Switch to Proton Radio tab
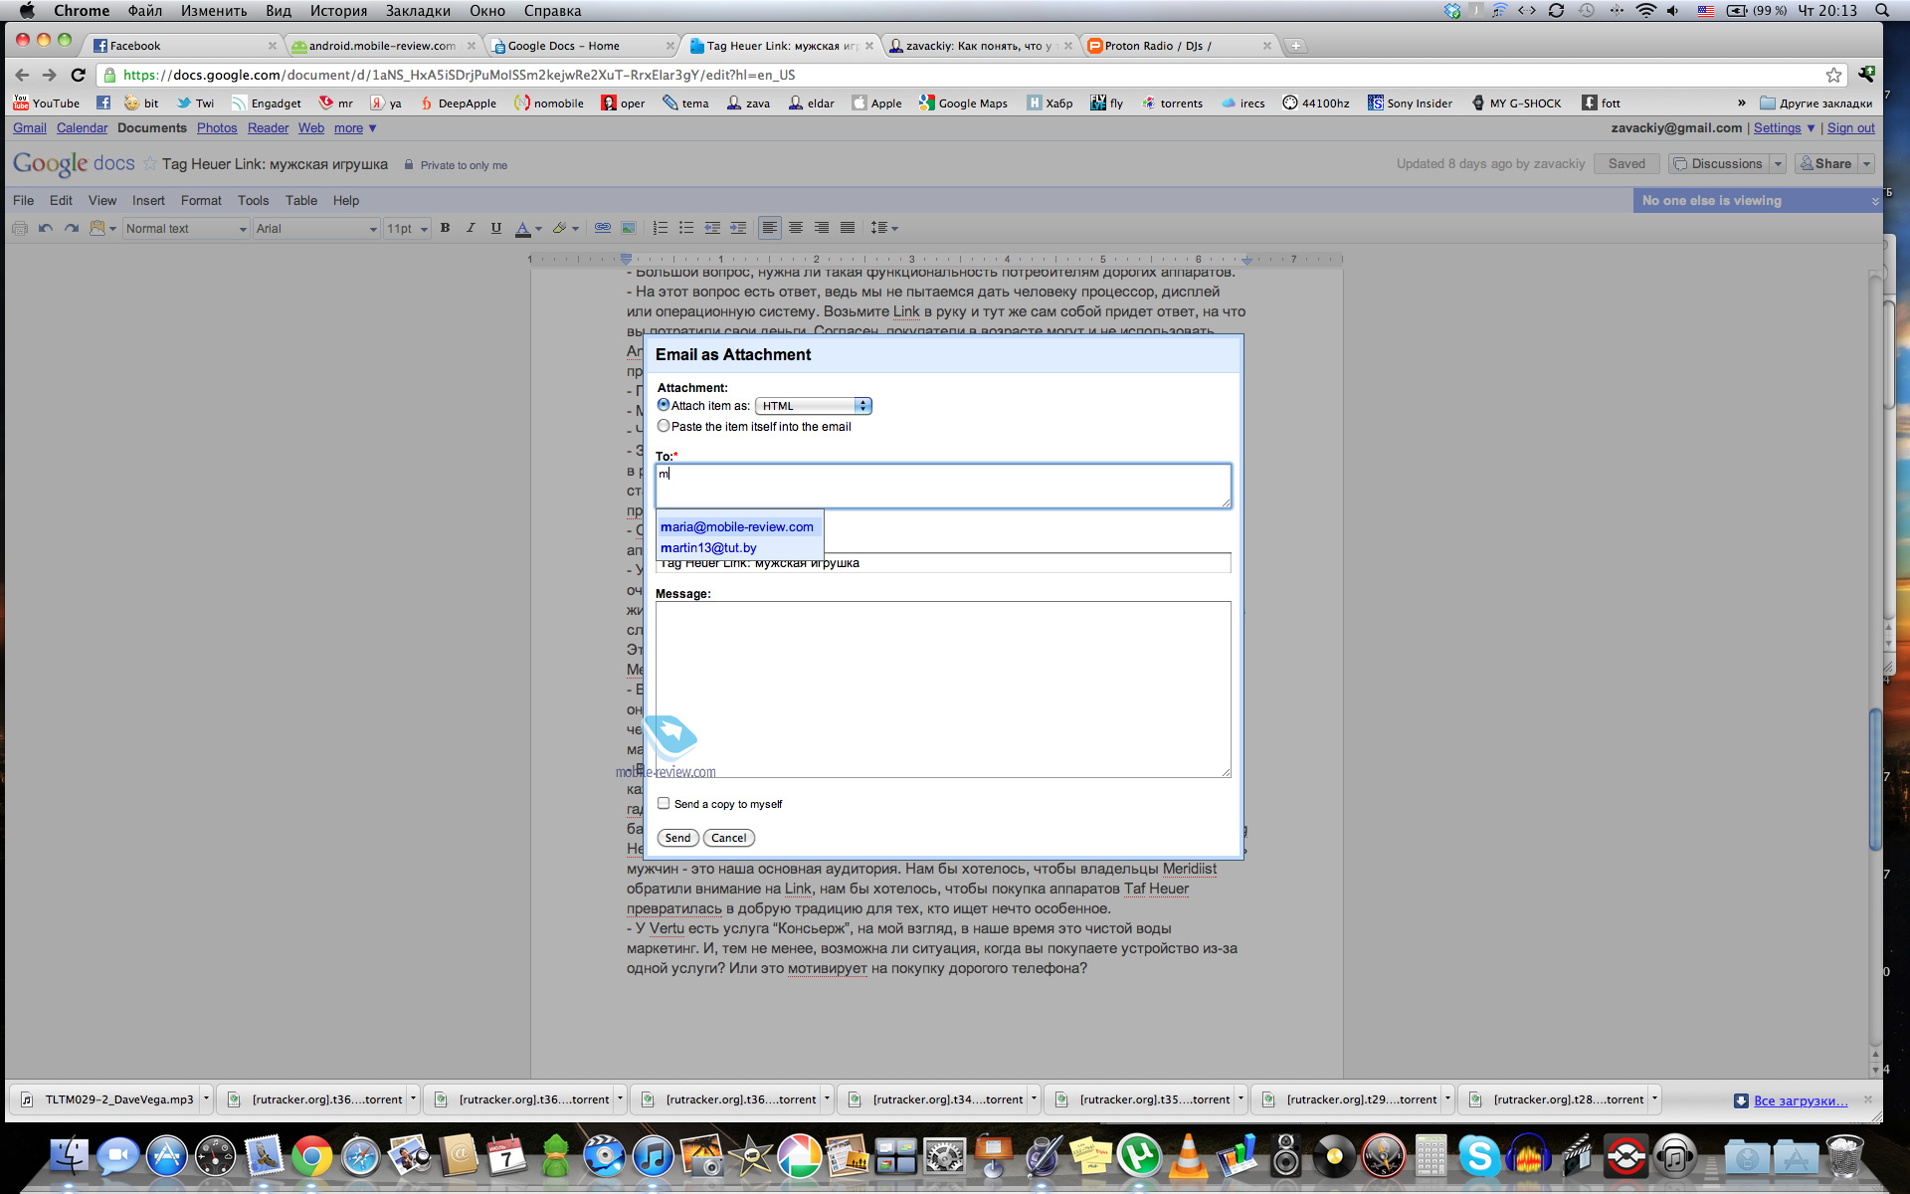 click(1178, 46)
